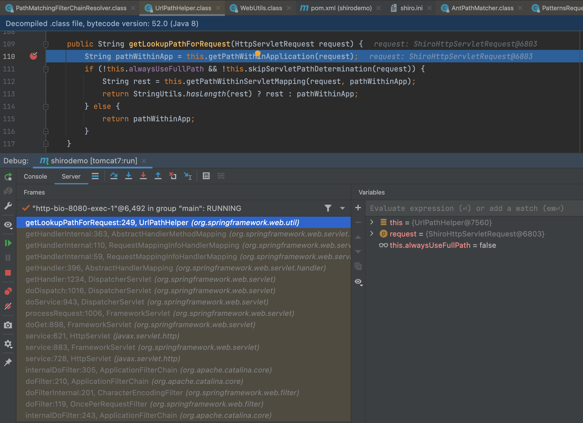This screenshot has width=583, height=423.
Task: Open View Breakpoints double red circles
Action: point(8,291)
